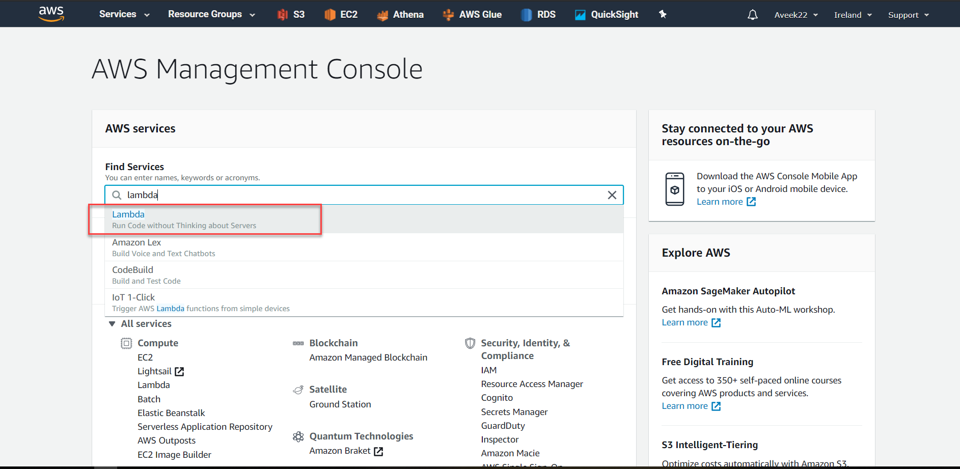
Task: Launch Athena from the top bar
Action: pos(400,15)
